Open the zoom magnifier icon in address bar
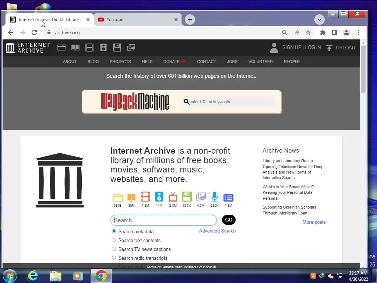 click(x=285, y=32)
